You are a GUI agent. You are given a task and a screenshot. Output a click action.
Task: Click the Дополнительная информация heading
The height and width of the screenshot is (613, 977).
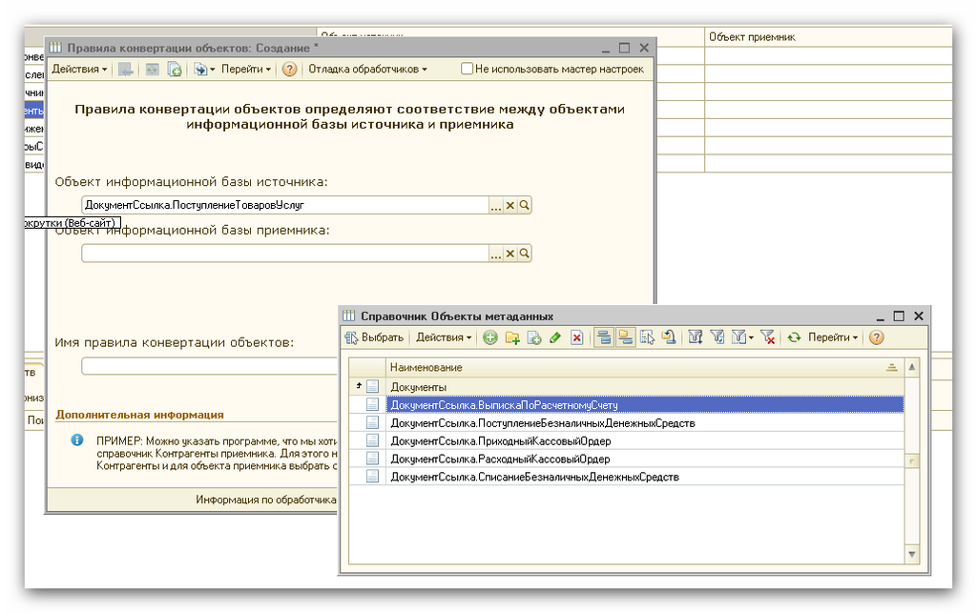[139, 415]
